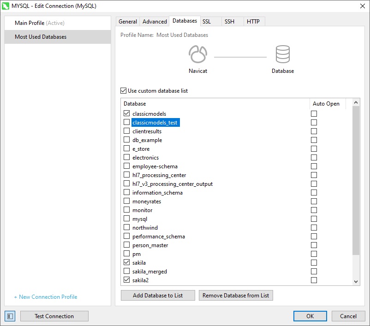The height and width of the screenshot is (326, 370).
Task: Check the classicmodels_test database
Action: click(127, 122)
